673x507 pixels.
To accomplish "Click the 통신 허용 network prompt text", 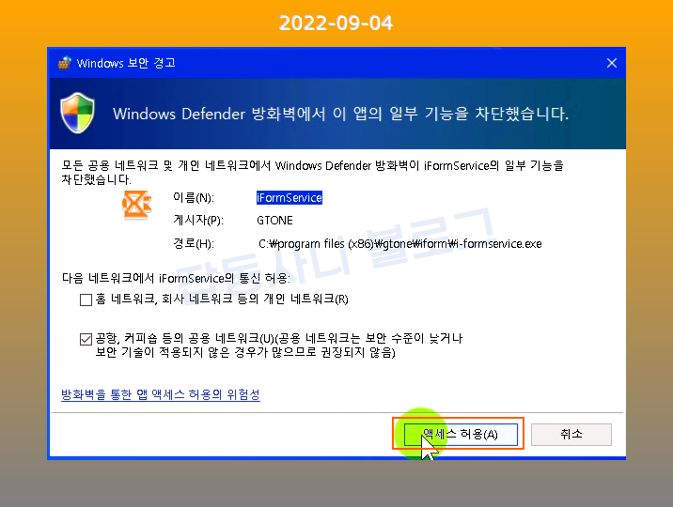I will (176, 278).
